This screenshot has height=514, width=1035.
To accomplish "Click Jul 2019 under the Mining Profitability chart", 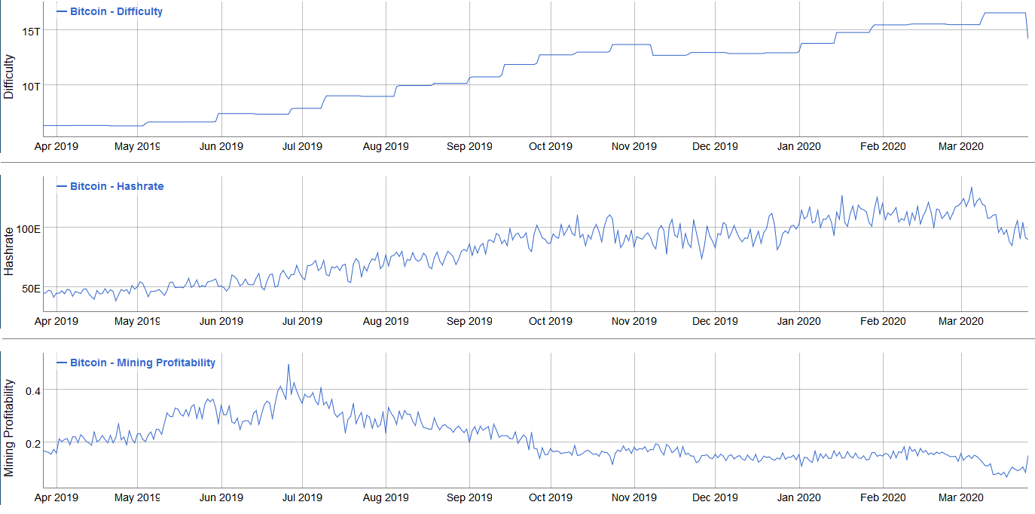I will (x=302, y=497).
